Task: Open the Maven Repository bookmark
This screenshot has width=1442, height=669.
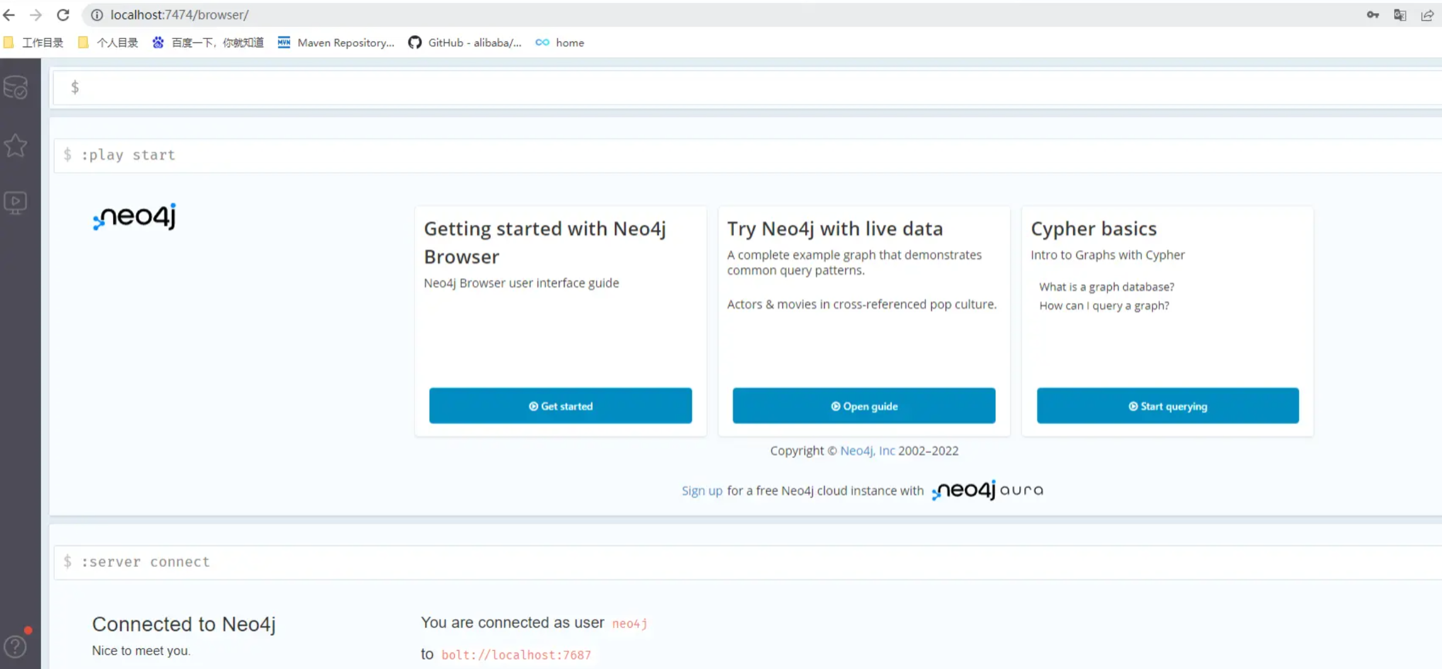Action: pos(336,43)
